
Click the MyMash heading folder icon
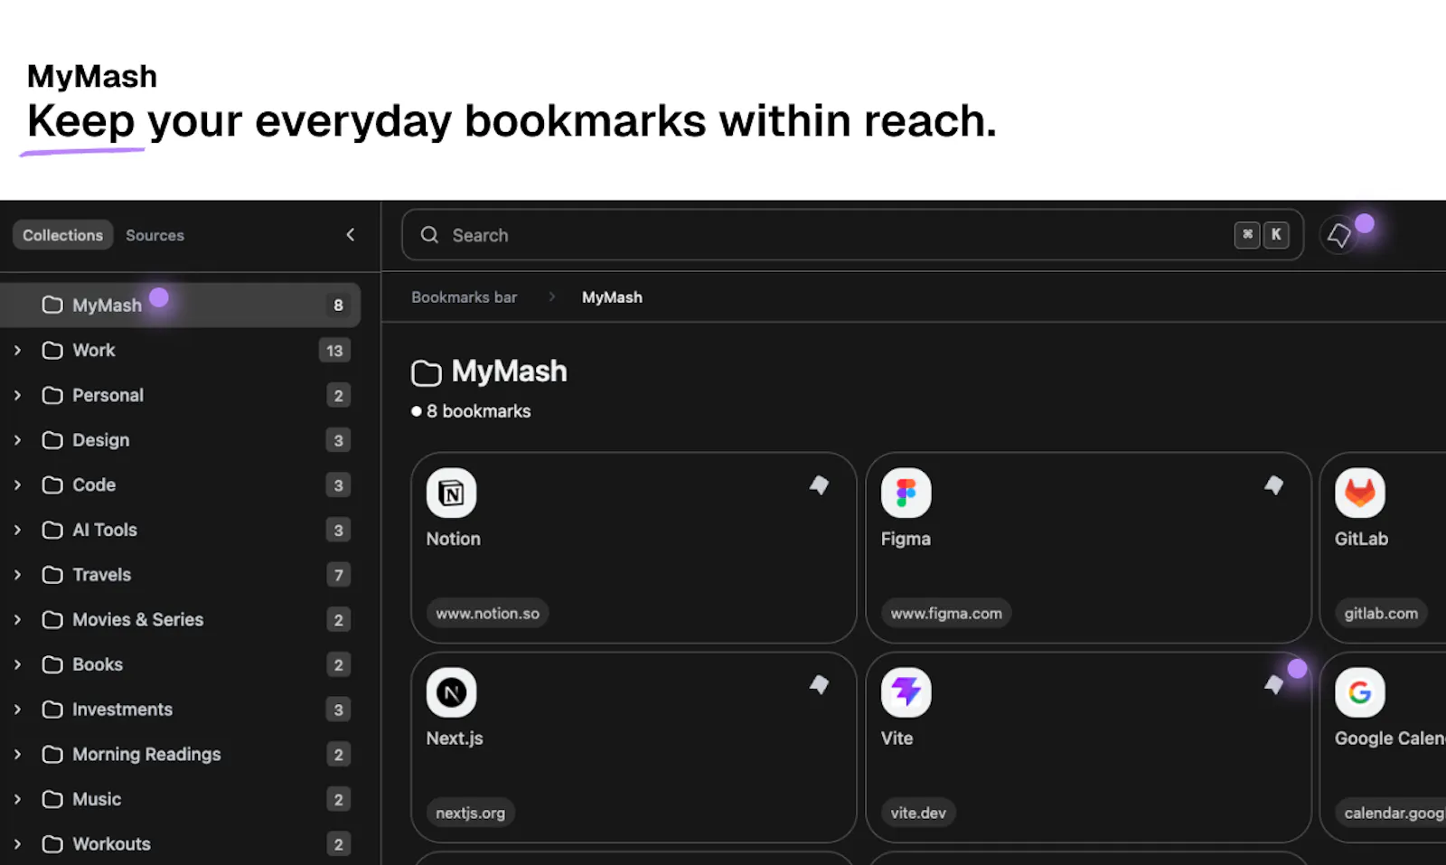coord(426,372)
